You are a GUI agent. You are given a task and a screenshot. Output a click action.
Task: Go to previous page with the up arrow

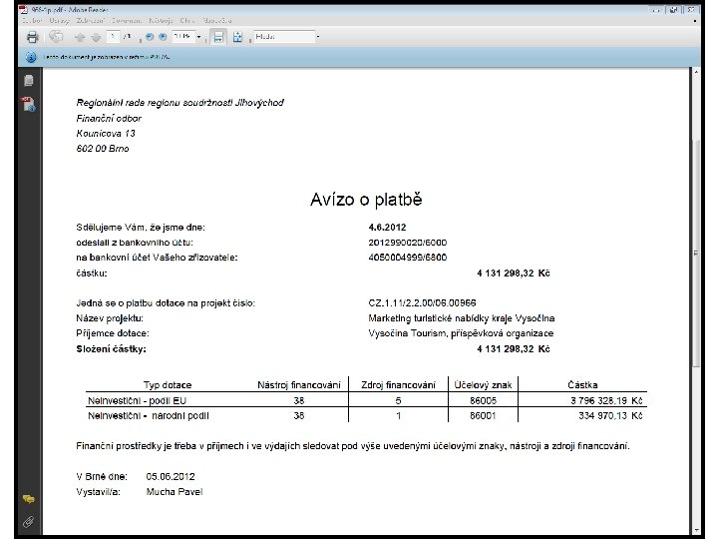tap(79, 37)
